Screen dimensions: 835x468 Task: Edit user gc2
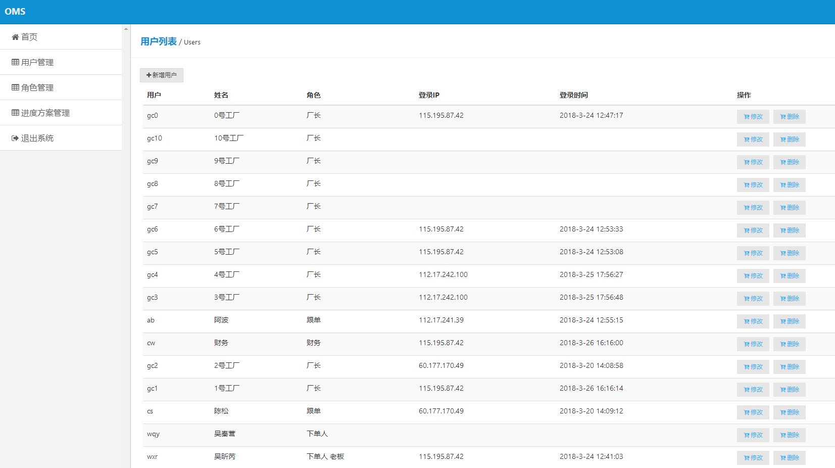click(753, 367)
